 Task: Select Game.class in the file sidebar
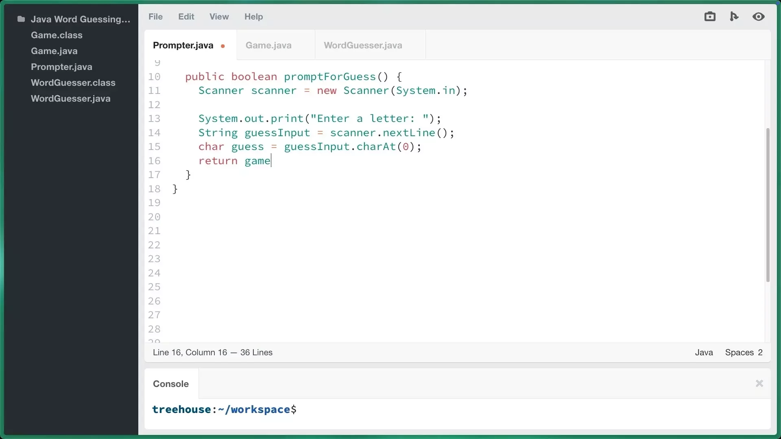(x=56, y=35)
